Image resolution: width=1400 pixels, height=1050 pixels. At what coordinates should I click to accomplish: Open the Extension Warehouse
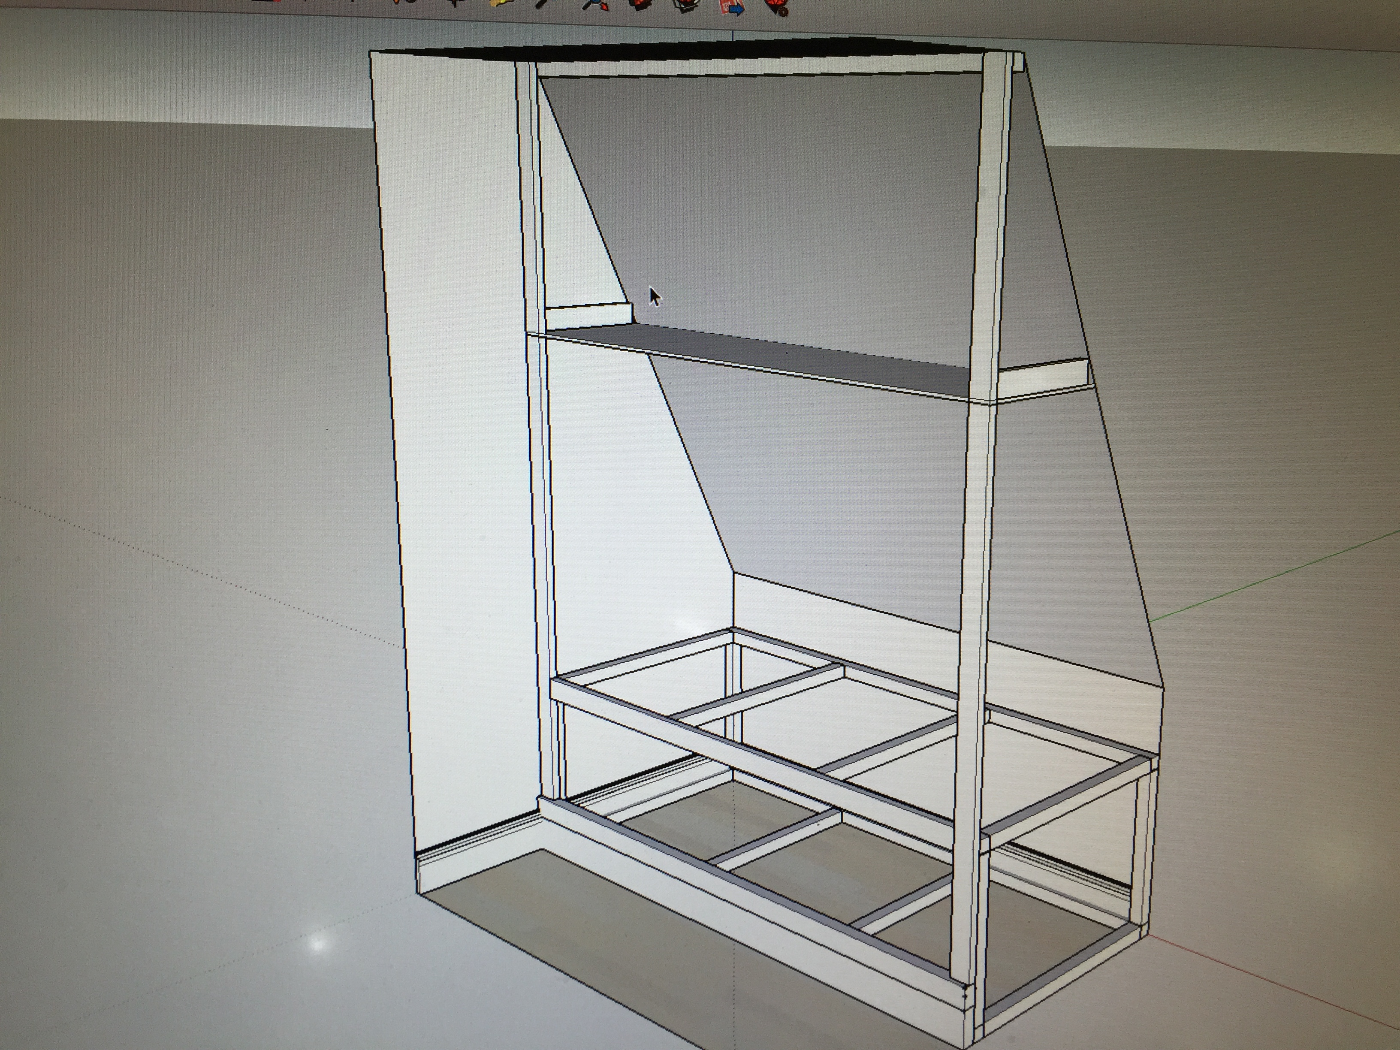coord(687,5)
